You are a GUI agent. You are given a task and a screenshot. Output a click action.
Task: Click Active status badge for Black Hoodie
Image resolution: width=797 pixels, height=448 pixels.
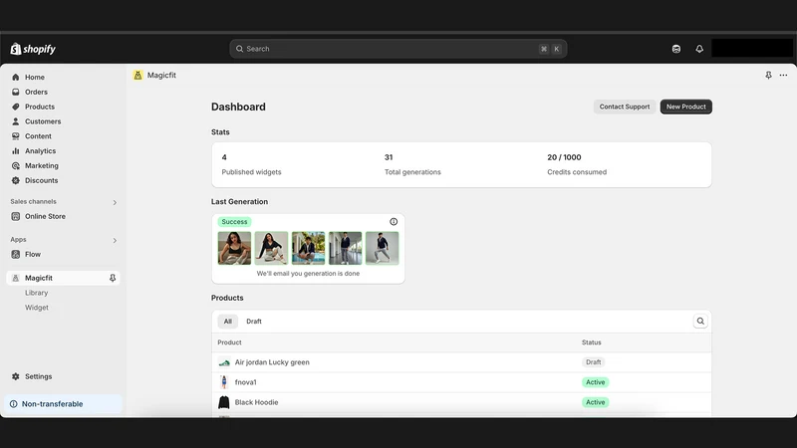point(595,402)
